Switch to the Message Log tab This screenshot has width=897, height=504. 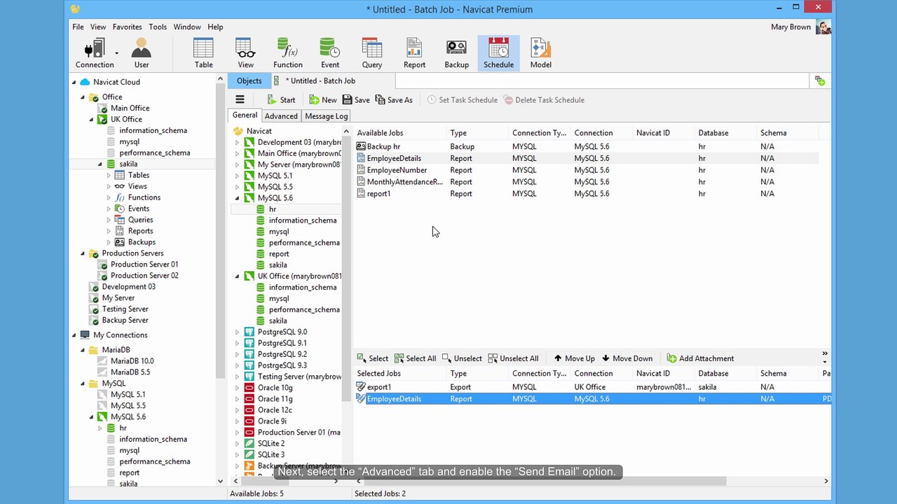326,116
